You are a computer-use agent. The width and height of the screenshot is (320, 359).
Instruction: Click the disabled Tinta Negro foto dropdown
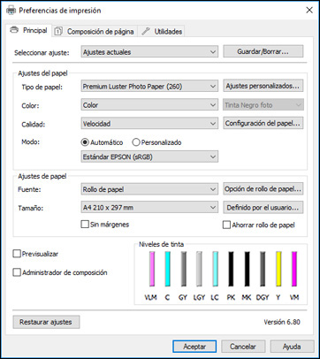pos(263,105)
